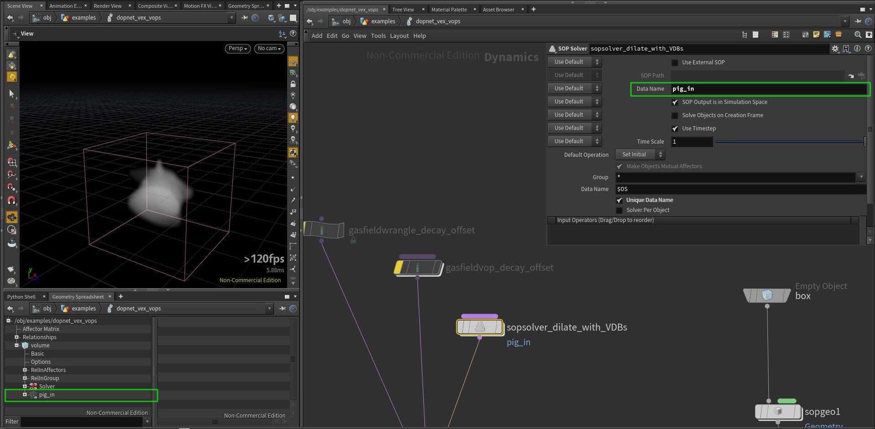875x429 pixels.
Task: Click the examples path breadcrumb in network editor
Action: (383, 21)
